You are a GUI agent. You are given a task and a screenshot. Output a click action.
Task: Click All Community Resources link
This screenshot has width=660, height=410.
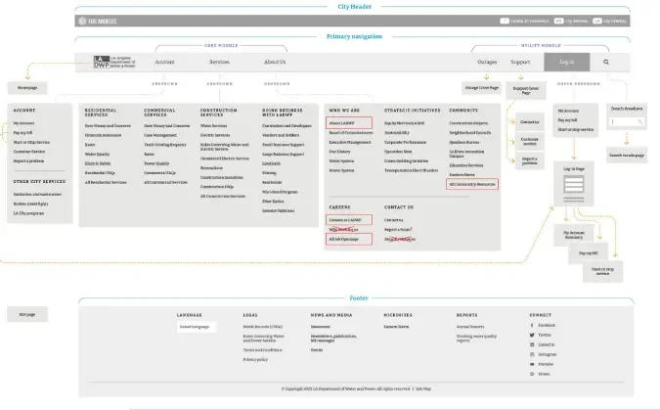point(472,184)
